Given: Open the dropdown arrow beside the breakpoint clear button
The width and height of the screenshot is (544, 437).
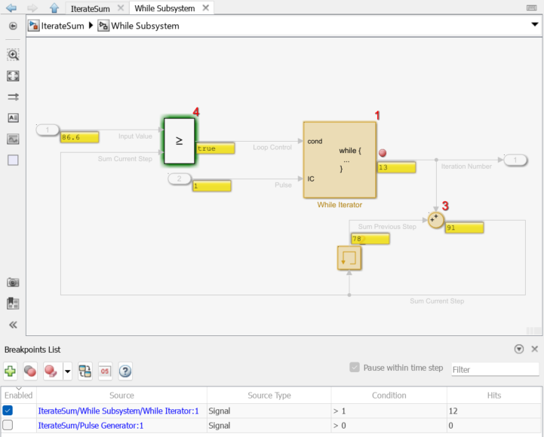Looking at the screenshot, I should point(68,371).
